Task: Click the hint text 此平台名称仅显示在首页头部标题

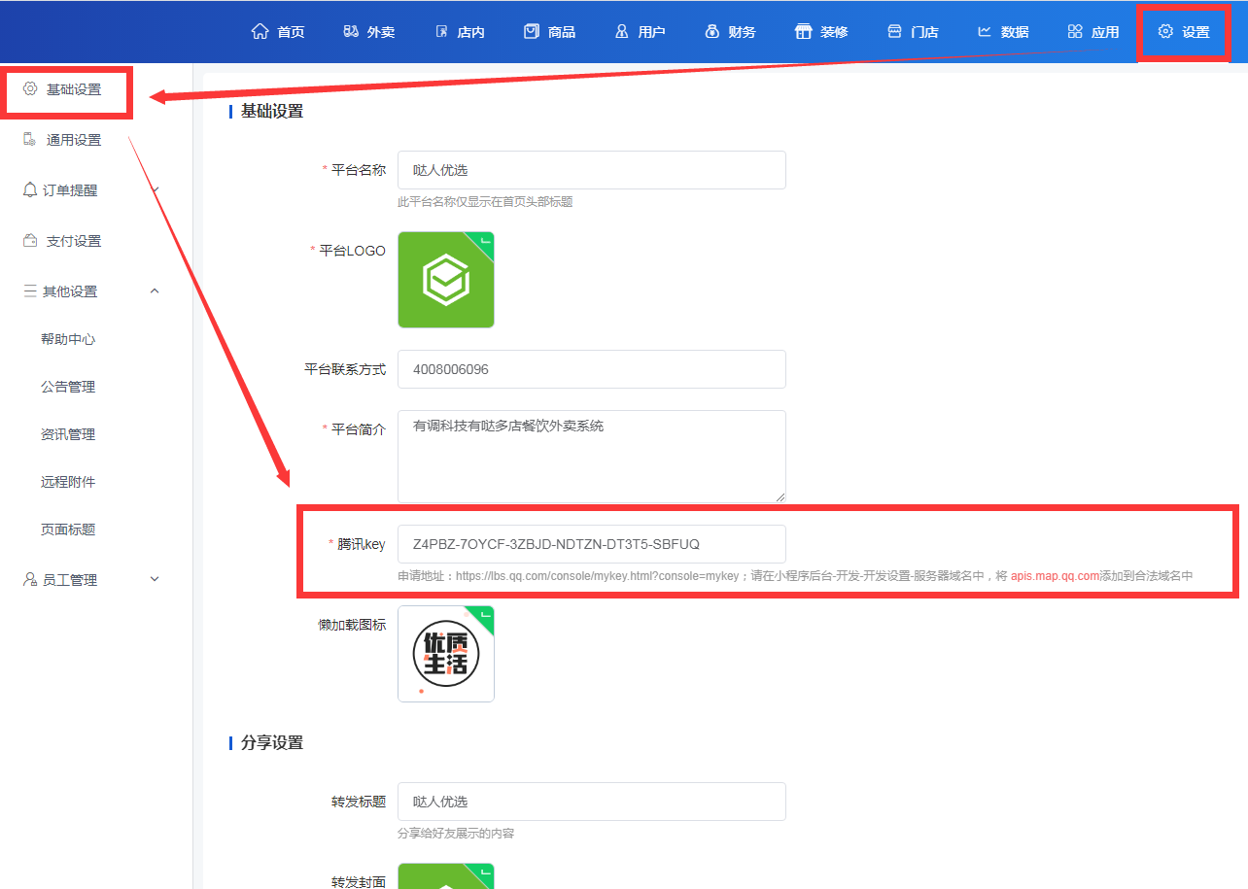Action: tap(485, 202)
